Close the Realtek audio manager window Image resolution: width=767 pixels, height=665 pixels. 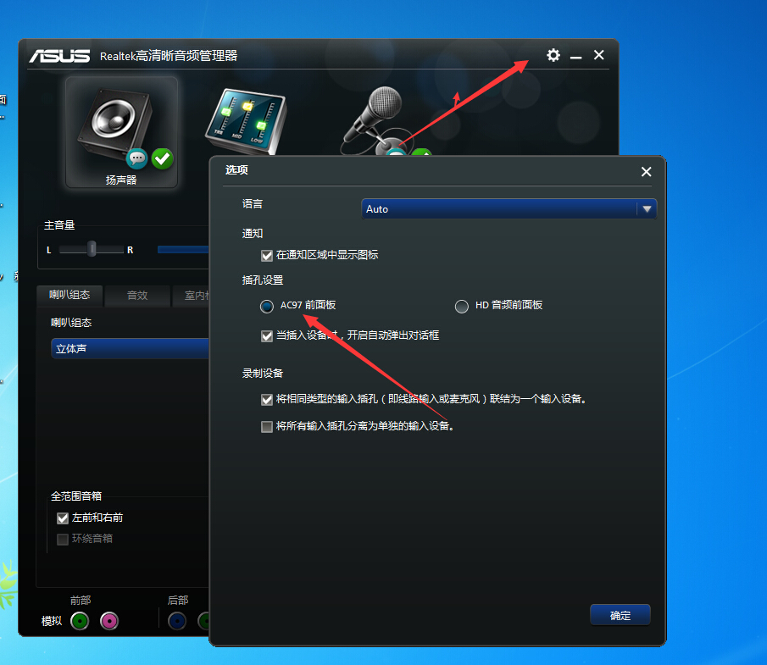[x=598, y=55]
